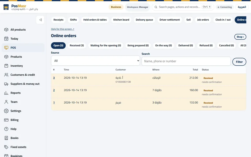Click the Customers & credit people icon

pos(6,75)
